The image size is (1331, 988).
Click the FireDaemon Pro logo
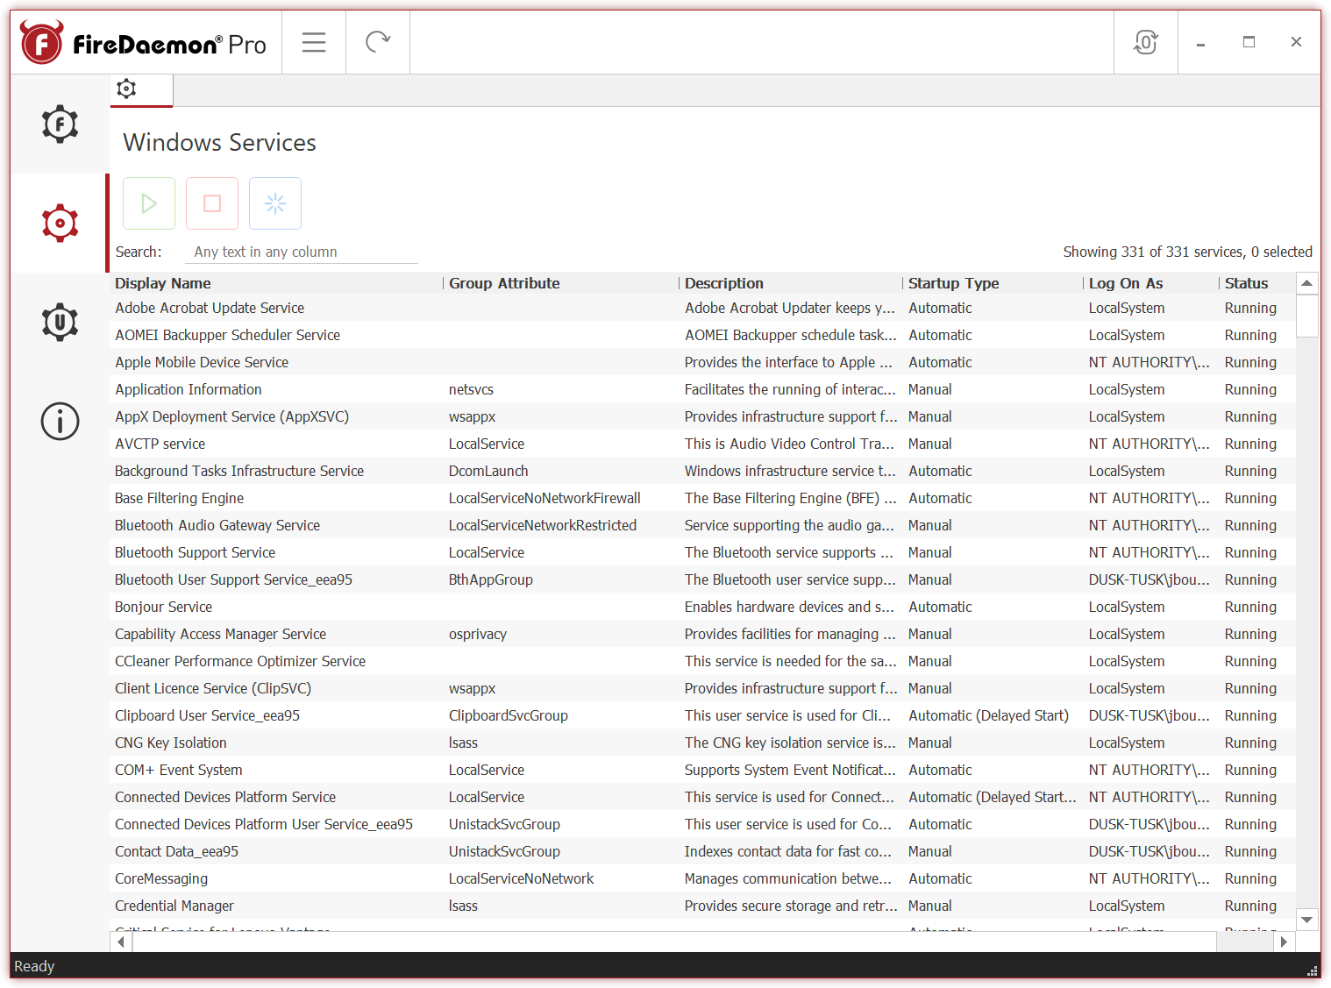click(x=144, y=43)
